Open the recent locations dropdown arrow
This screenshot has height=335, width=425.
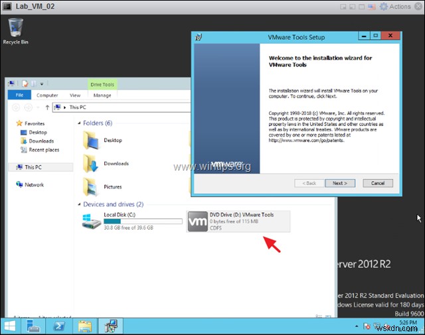(x=39, y=107)
